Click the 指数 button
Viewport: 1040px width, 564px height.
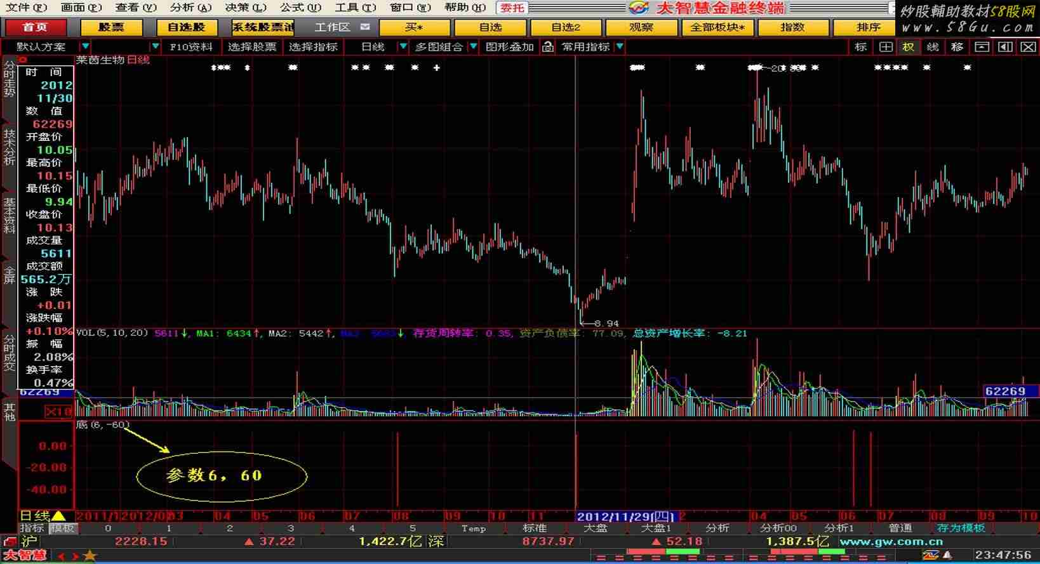click(x=792, y=27)
